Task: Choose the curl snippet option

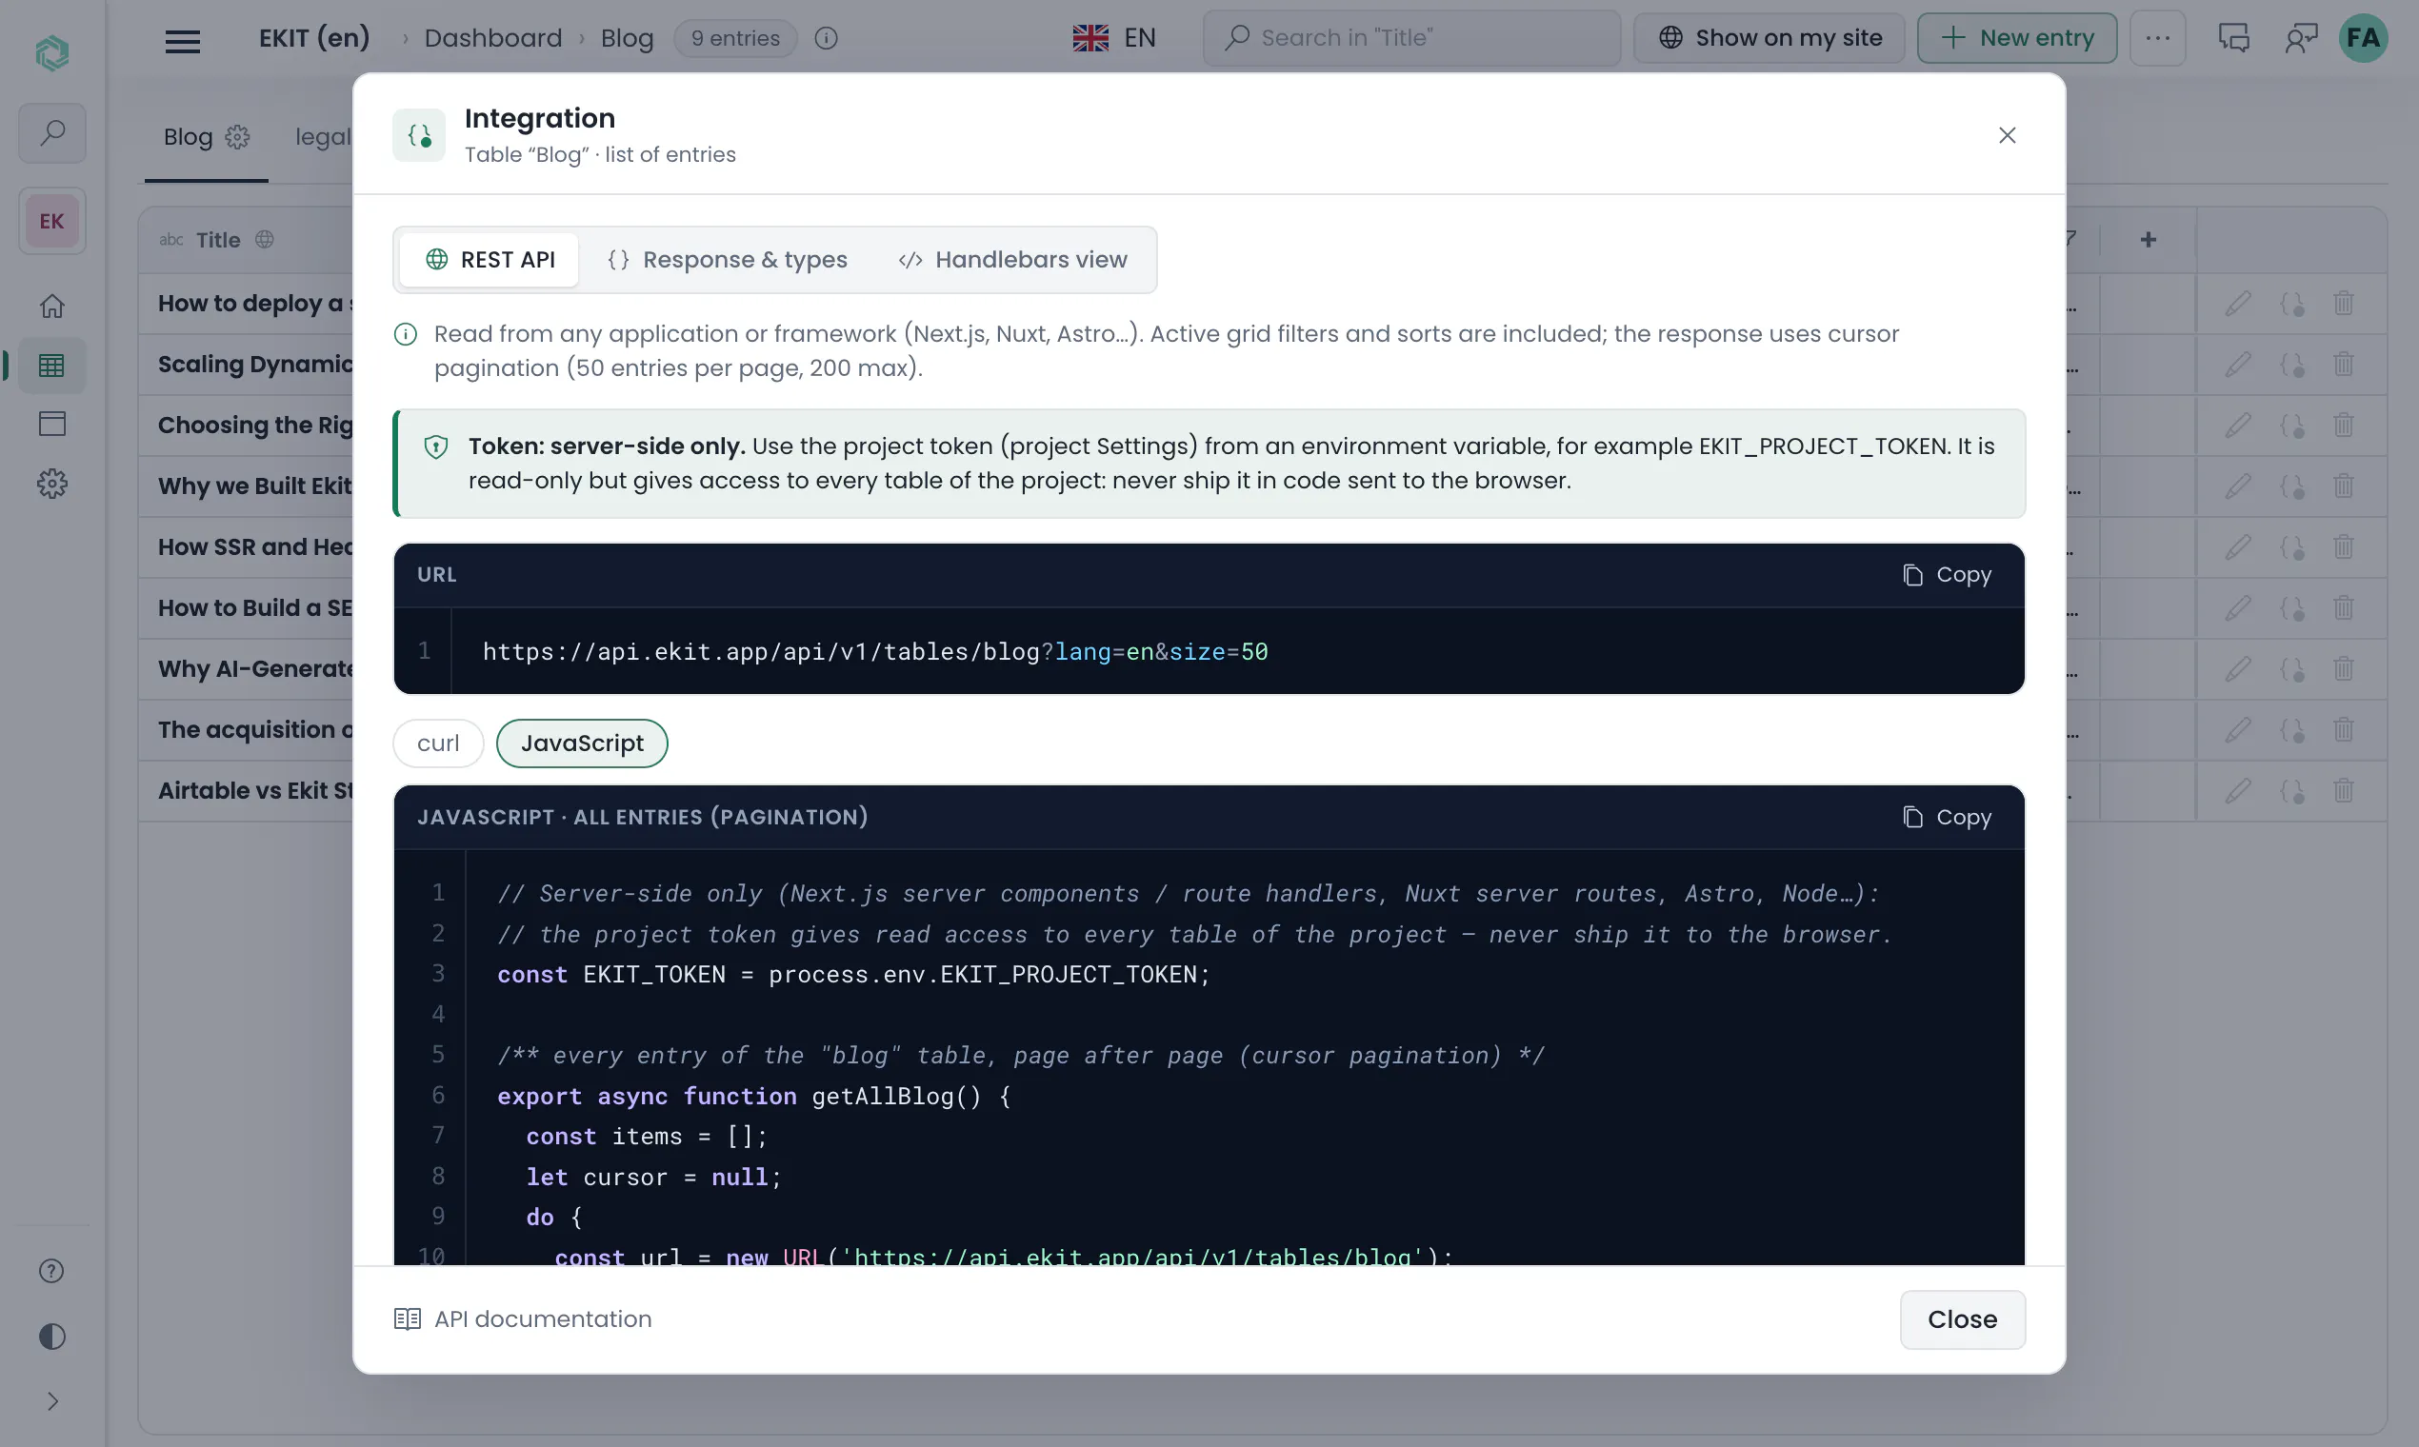Action: click(x=438, y=743)
